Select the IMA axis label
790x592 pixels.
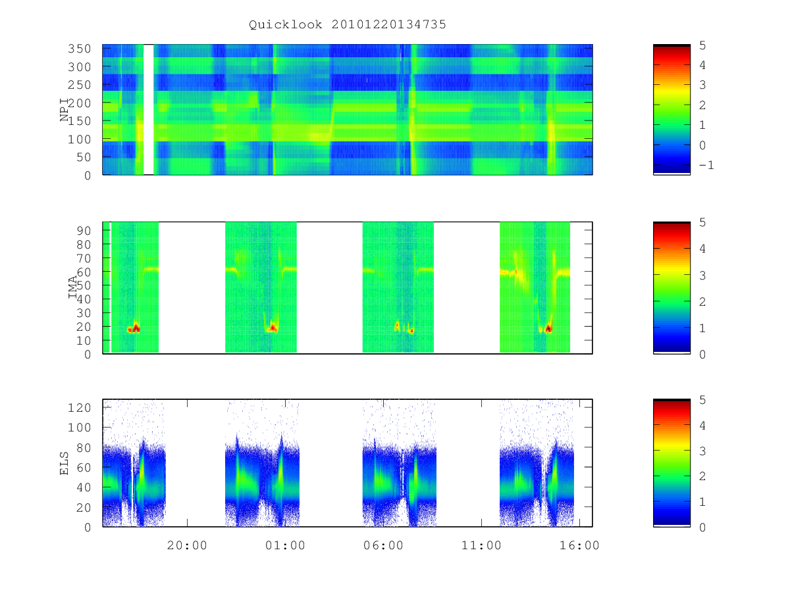click(x=72, y=287)
